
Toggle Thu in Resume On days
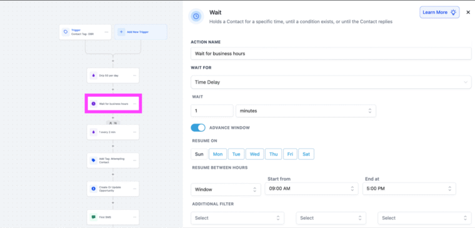[274, 154]
